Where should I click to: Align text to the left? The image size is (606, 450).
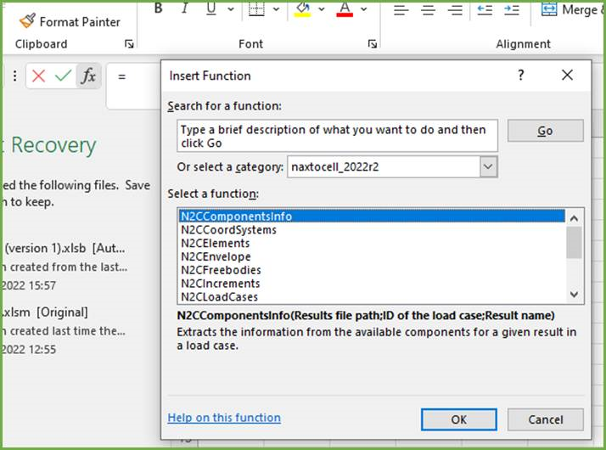[401, 10]
